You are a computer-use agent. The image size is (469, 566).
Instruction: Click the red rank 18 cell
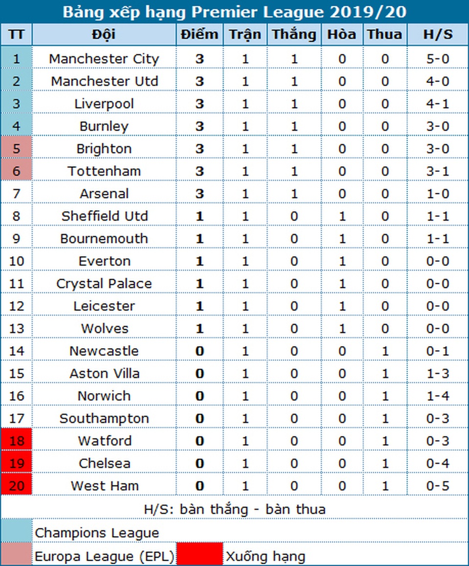pos(17,441)
